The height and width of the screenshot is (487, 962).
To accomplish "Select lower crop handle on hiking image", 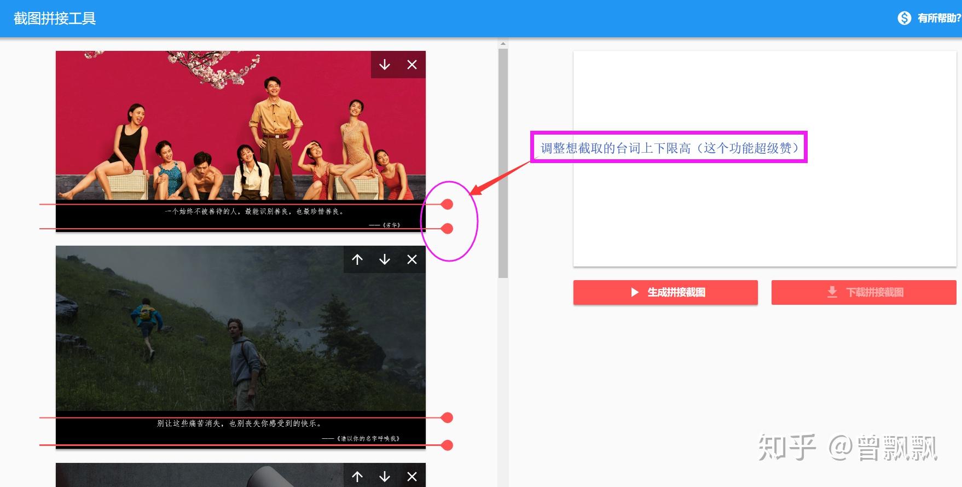I will [x=447, y=445].
